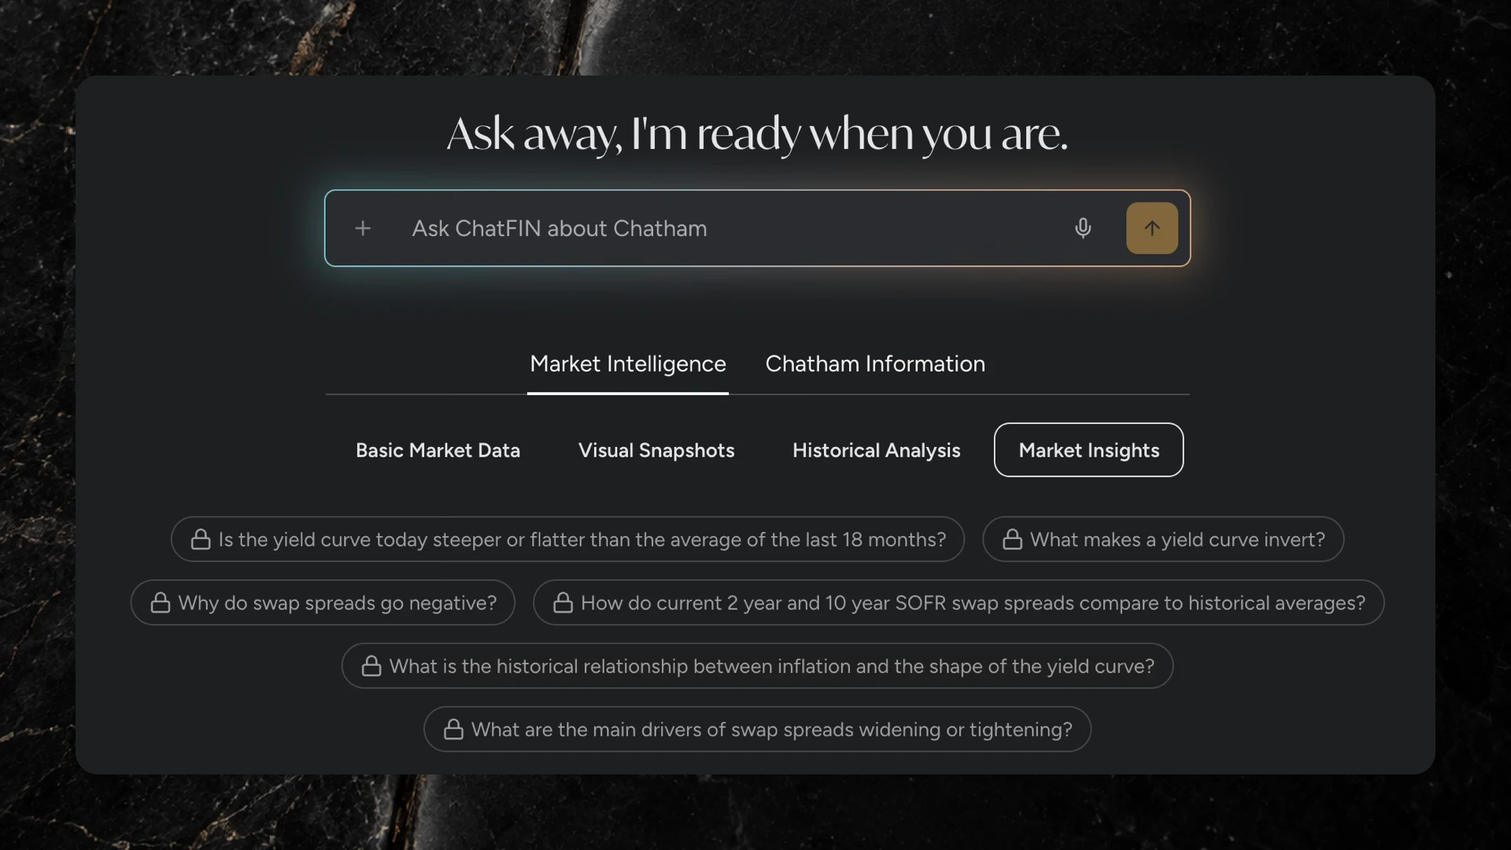Click the lock icon on the swap spreads negative prompt

click(x=161, y=603)
